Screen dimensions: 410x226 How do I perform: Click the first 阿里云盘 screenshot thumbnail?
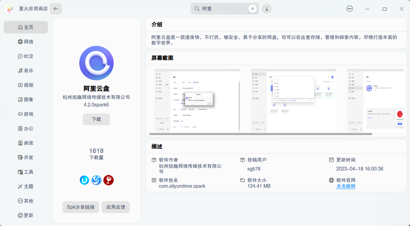tap(197, 100)
